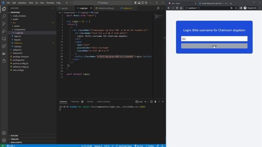262x147 pixels.
Task: Collapse the FRONTEND project root
Action: pos(15,13)
